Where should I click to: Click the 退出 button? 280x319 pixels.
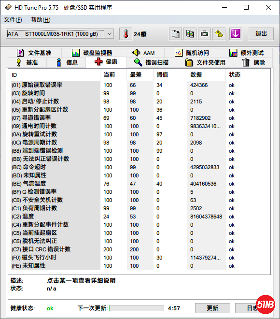[x=261, y=34]
